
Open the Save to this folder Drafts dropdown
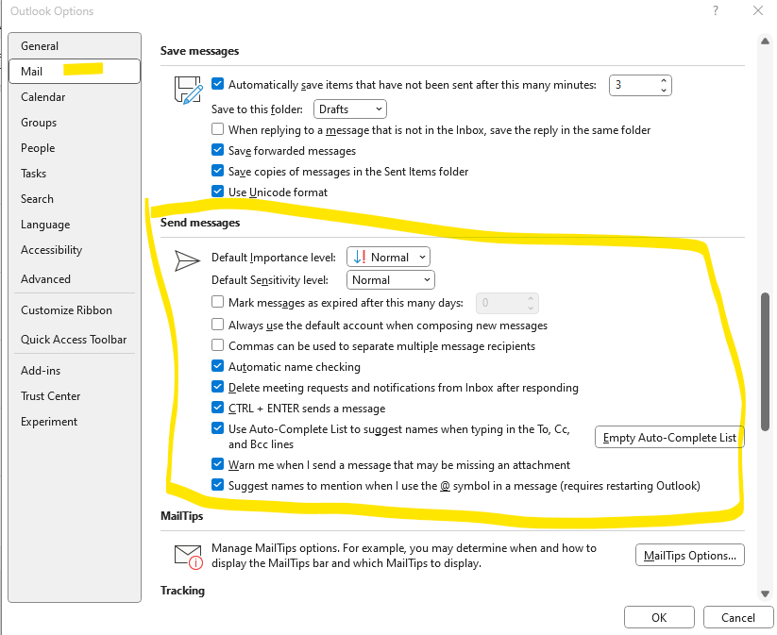coord(350,109)
